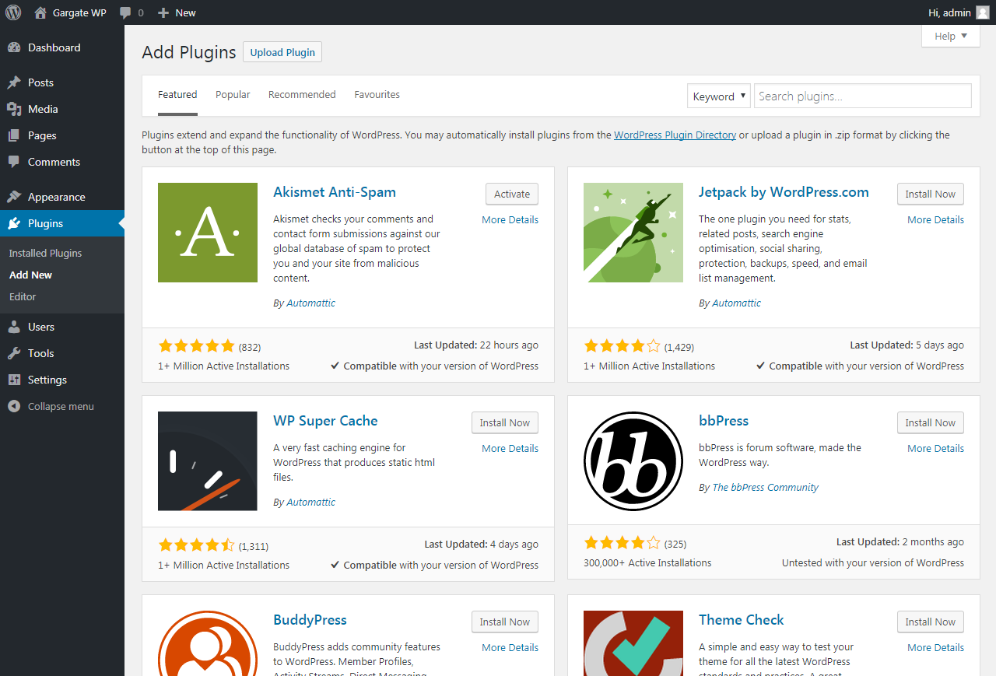Viewport: 996px width, 676px height.
Task: Open Automattic author link under WP Super Cache
Action: pyautogui.click(x=310, y=503)
